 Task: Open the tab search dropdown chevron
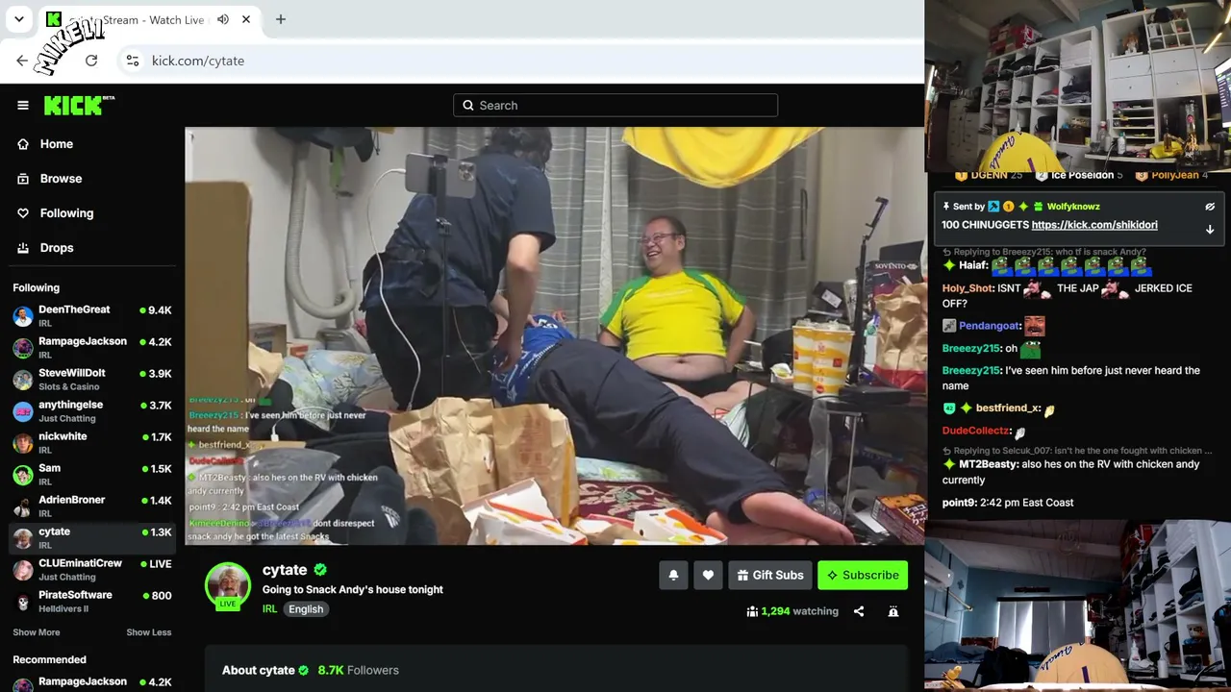click(x=18, y=19)
